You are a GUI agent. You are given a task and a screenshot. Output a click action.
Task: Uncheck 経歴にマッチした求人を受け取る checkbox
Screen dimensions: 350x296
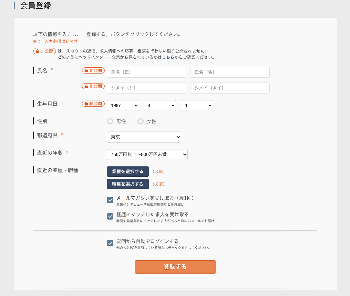(110, 216)
